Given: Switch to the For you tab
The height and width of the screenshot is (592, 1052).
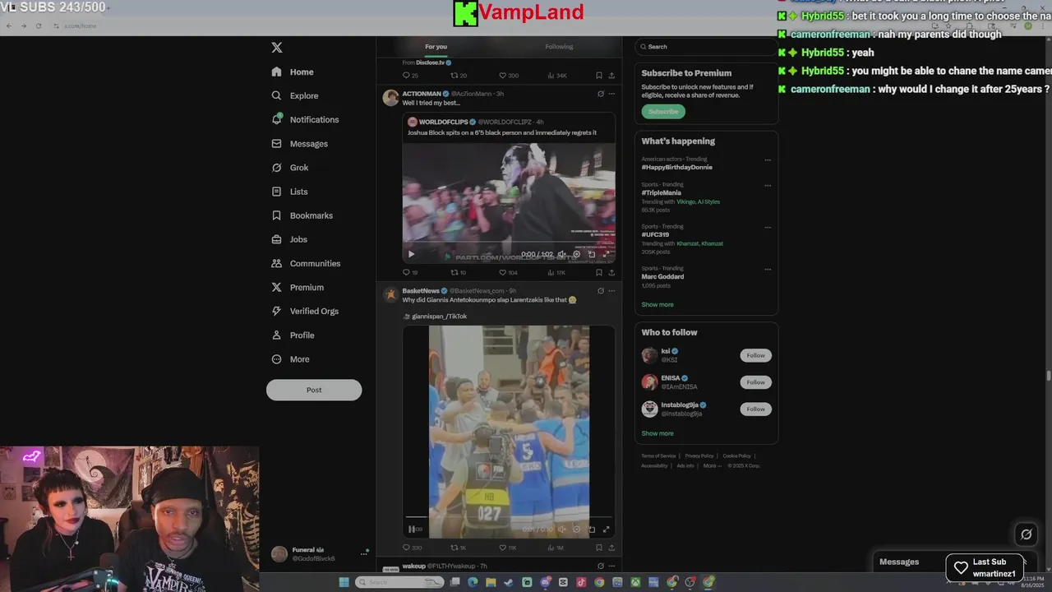Looking at the screenshot, I should (436, 47).
